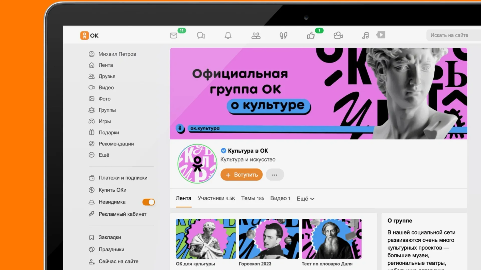Click the Культура в ОК group avatar
This screenshot has width=481, height=270.
pyautogui.click(x=197, y=164)
